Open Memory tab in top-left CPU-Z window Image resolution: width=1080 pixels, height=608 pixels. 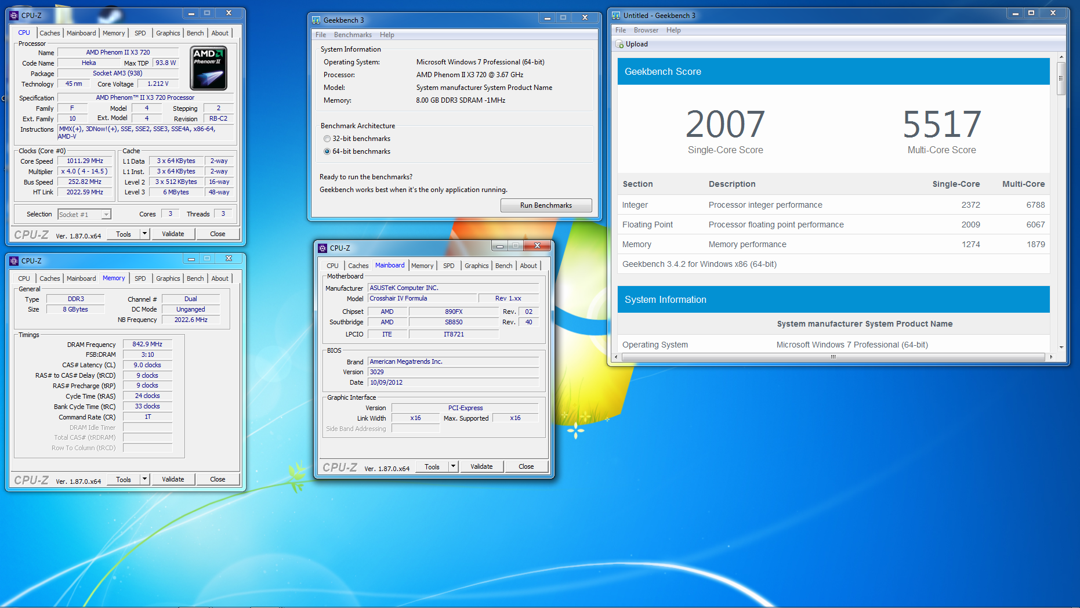click(x=114, y=33)
